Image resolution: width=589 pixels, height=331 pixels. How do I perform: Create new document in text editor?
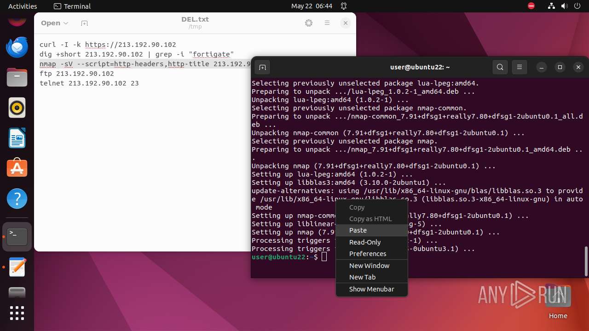84,23
